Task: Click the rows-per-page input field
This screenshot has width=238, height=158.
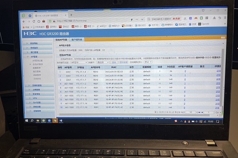Action: pyautogui.click(x=190, y=112)
